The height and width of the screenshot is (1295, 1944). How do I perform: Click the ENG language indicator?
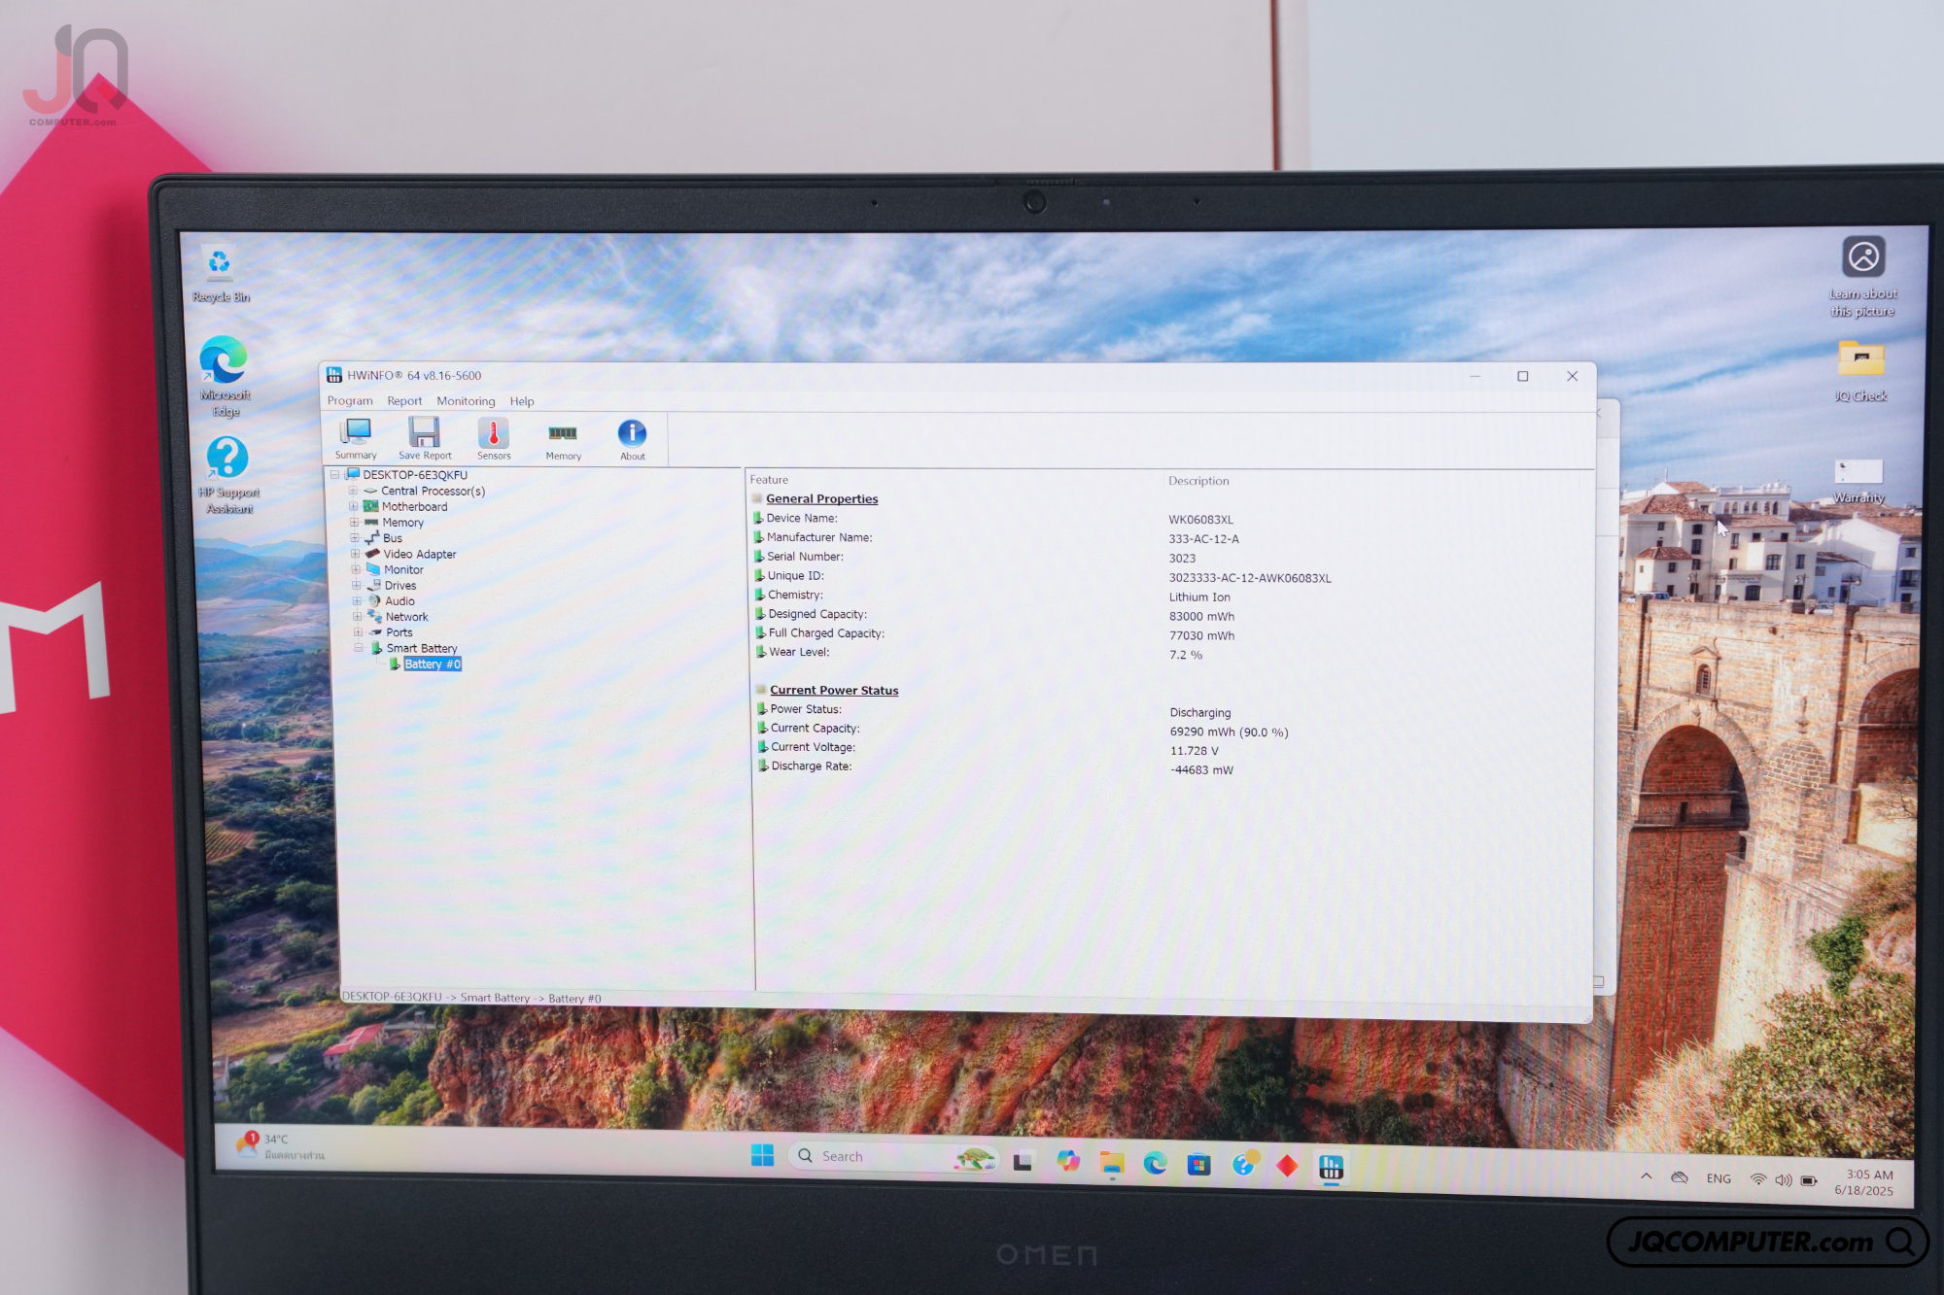click(1718, 1178)
